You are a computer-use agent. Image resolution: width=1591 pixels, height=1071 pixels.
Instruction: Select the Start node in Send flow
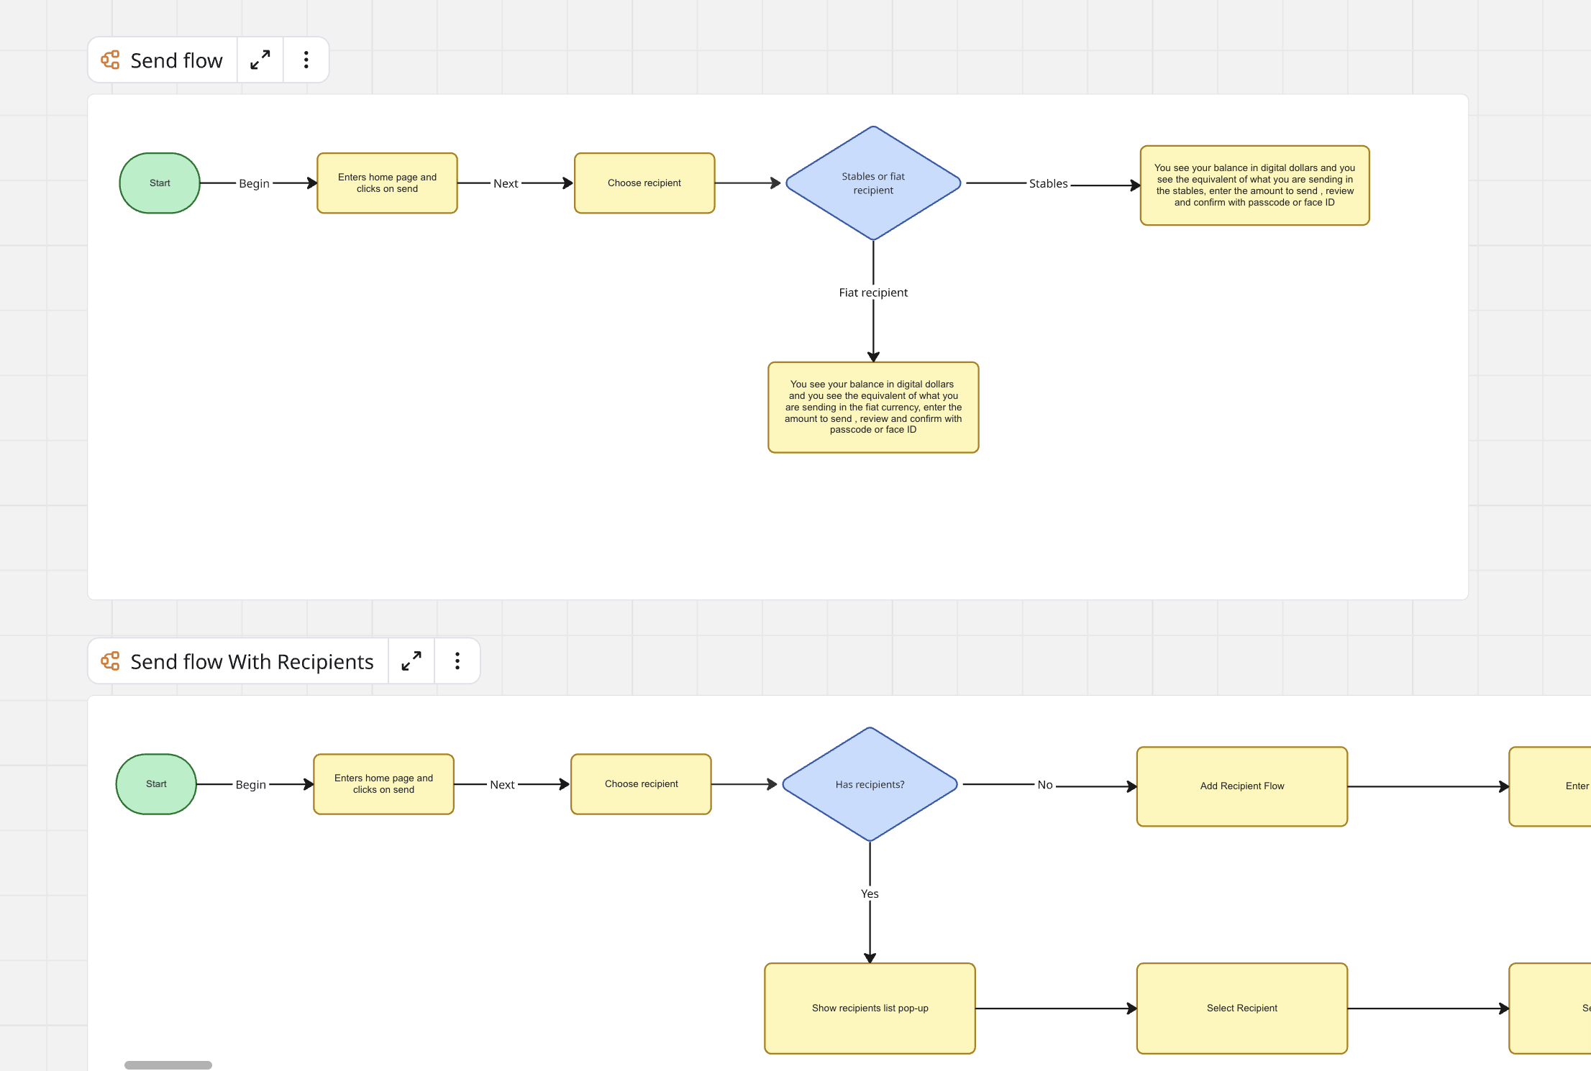click(x=160, y=183)
